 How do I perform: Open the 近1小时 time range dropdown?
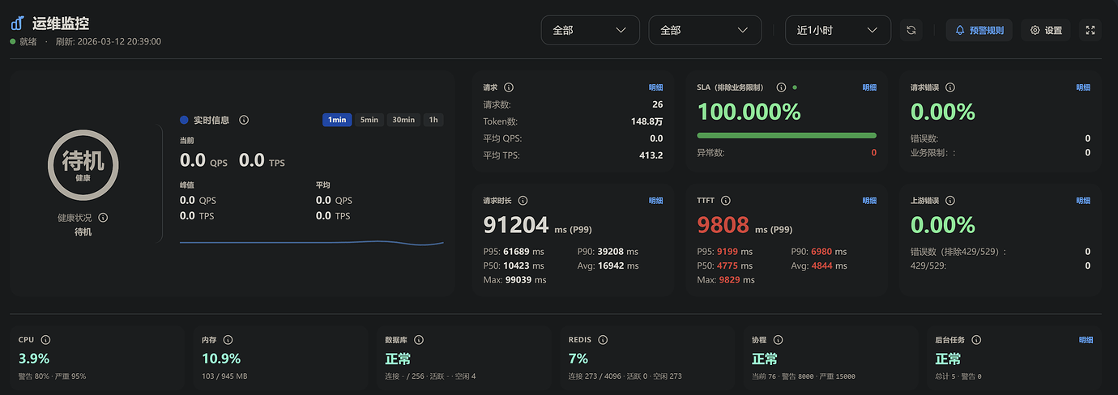[x=838, y=30]
